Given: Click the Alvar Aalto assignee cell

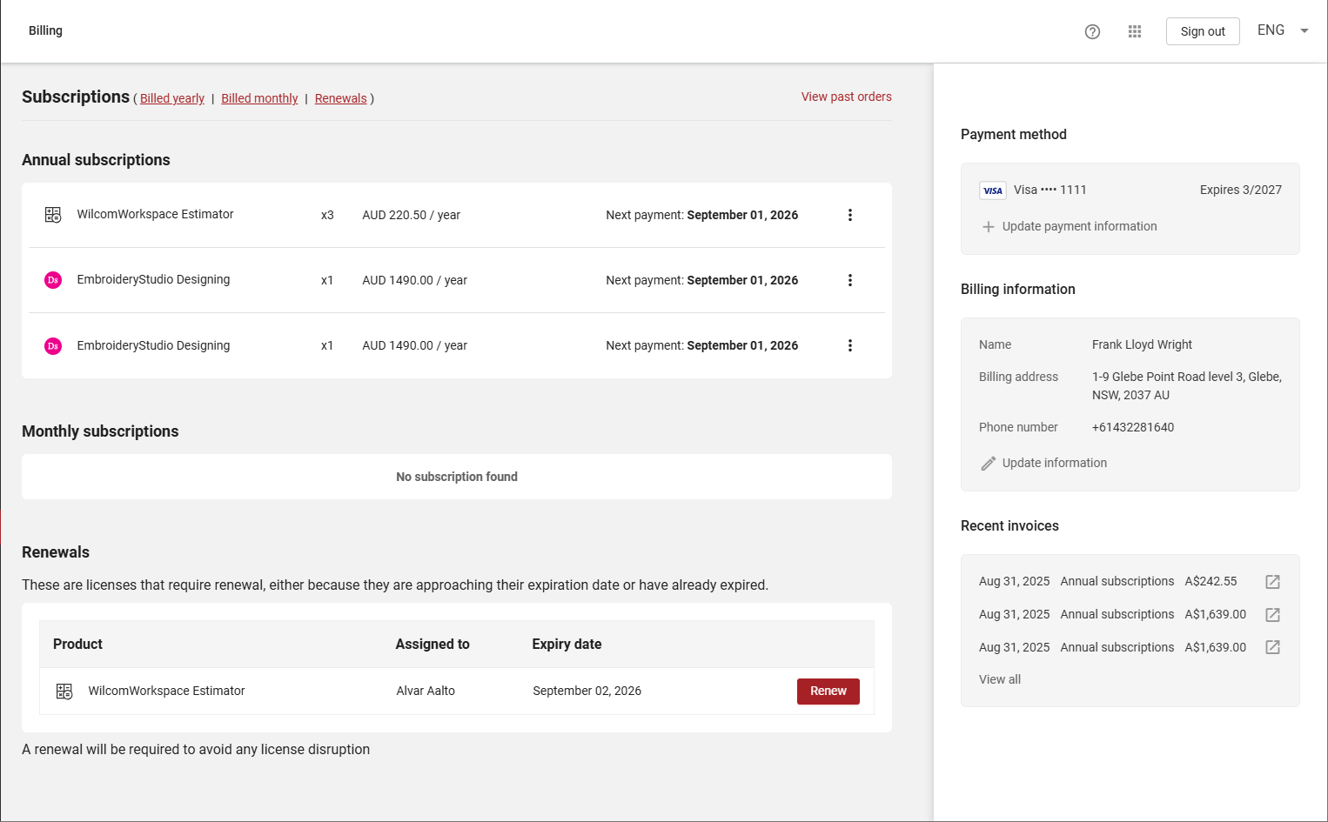Looking at the screenshot, I should (x=426, y=691).
